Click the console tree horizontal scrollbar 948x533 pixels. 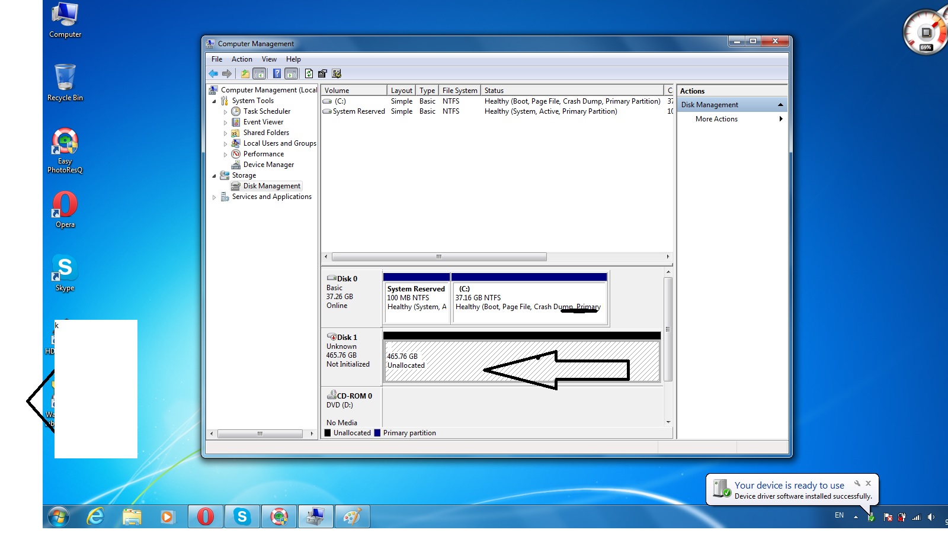tap(261, 434)
